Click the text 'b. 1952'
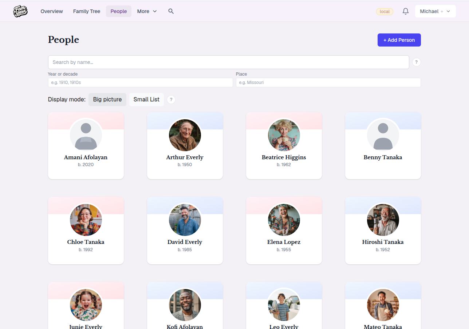This screenshot has width=469, height=329. point(383,250)
